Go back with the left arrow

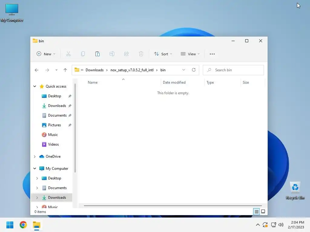pyautogui.click(x=37, y=70)
